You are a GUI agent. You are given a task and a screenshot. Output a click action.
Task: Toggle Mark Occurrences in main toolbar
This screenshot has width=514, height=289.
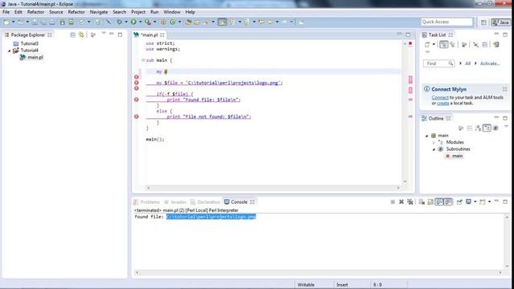point(222,22)
